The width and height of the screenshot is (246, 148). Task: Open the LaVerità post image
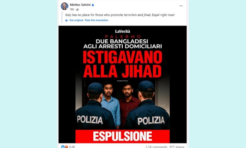click(x=123, y=84)
